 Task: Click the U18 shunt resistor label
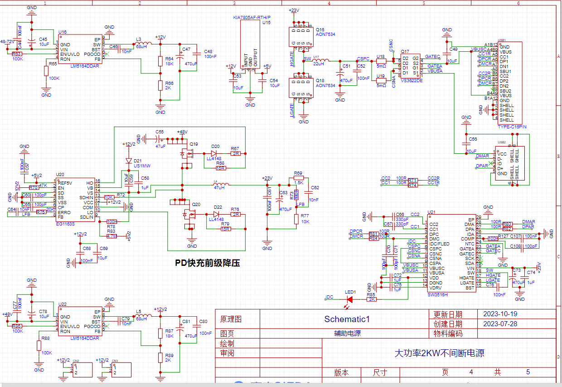[381, 57]
